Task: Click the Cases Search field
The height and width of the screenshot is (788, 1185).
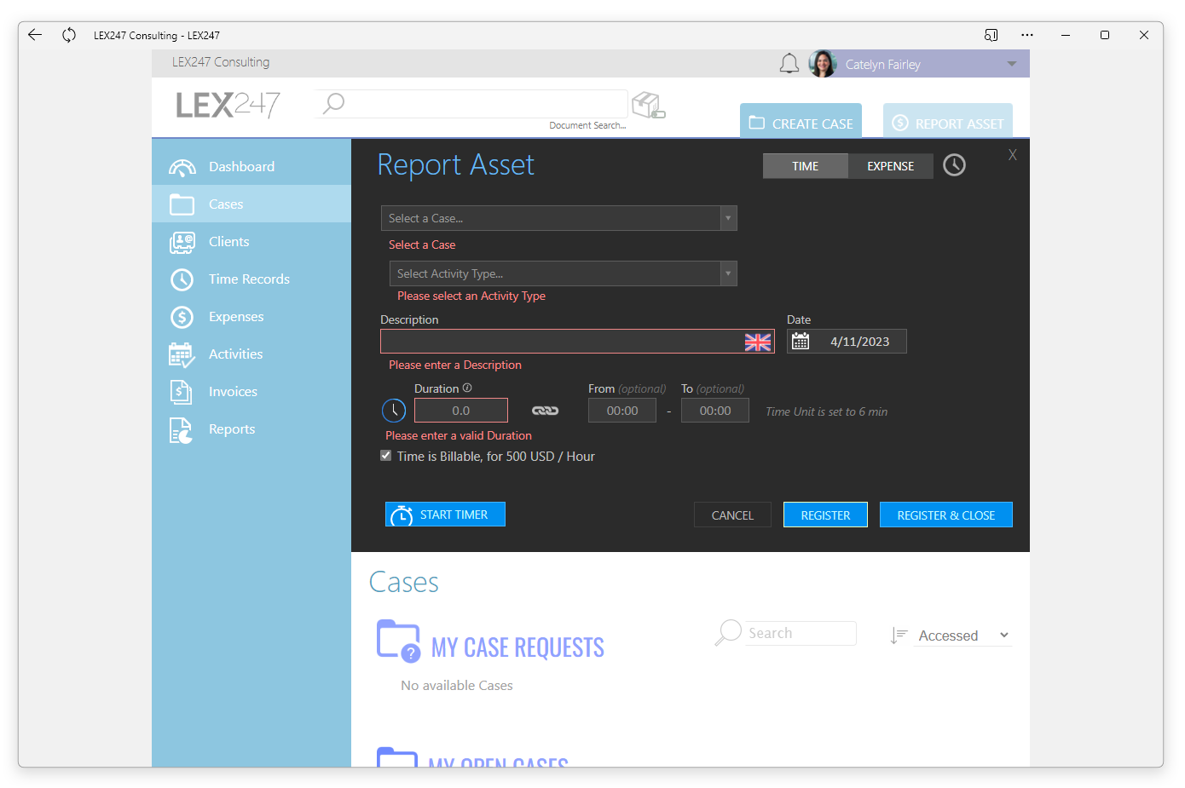Action: (x=800, y=633)
